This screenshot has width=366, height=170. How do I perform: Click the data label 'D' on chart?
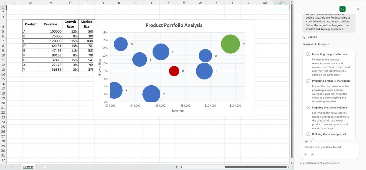pyautogui.click(x=173, y=52)
